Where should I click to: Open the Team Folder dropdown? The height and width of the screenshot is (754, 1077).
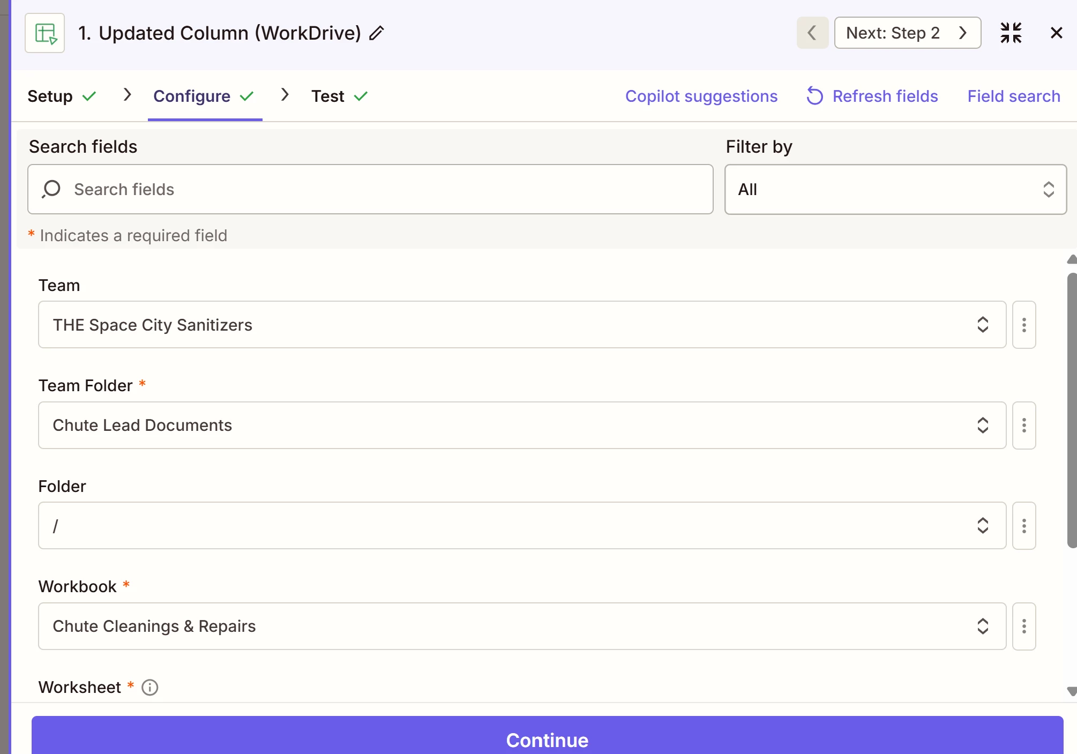tap(521, 425)
